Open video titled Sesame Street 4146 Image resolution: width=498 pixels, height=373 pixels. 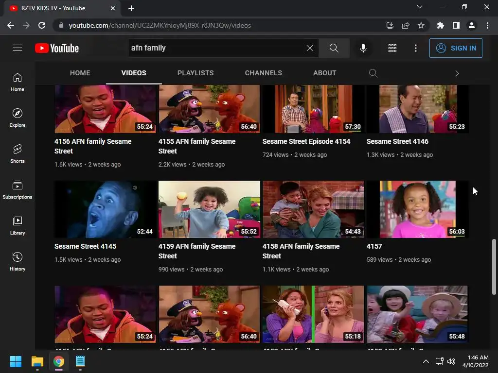click(397, 141)
